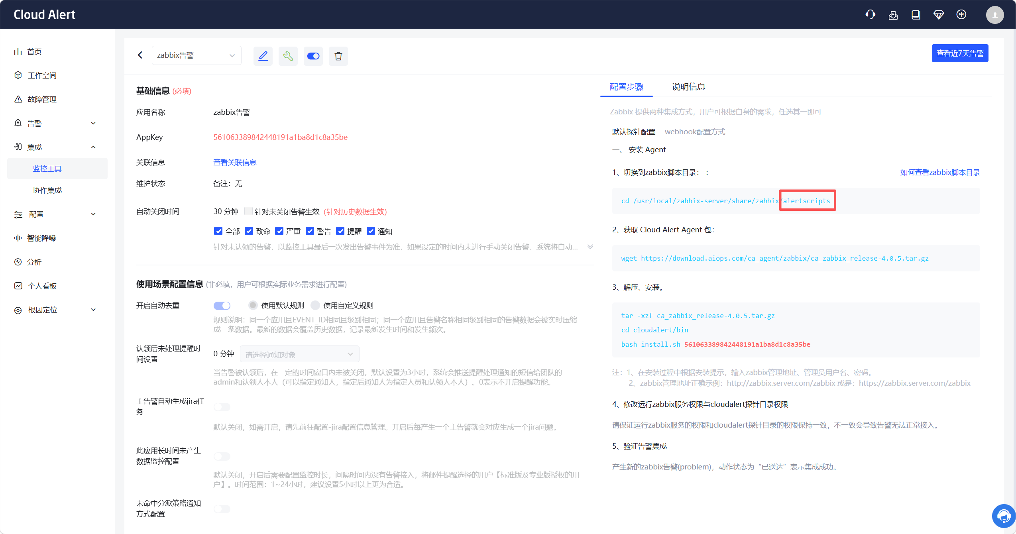Viewport: 1016px width, 534px height.
Task: Expand the truncated auto-close description text
Action: click(x=590, y=247)
